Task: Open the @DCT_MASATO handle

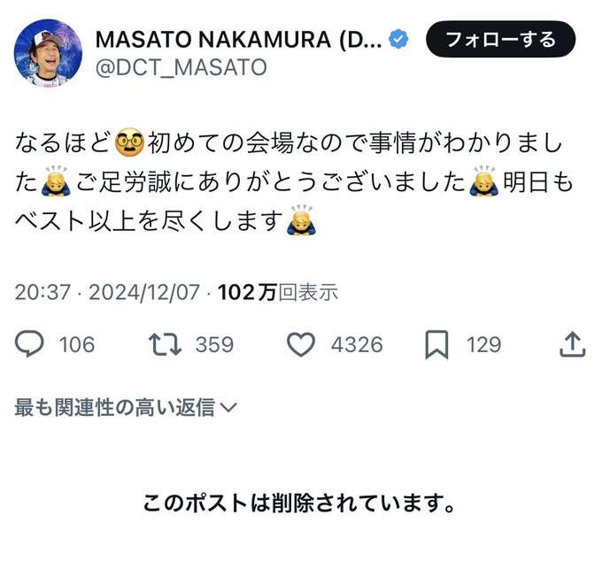Action: click(x=181, y=68)
